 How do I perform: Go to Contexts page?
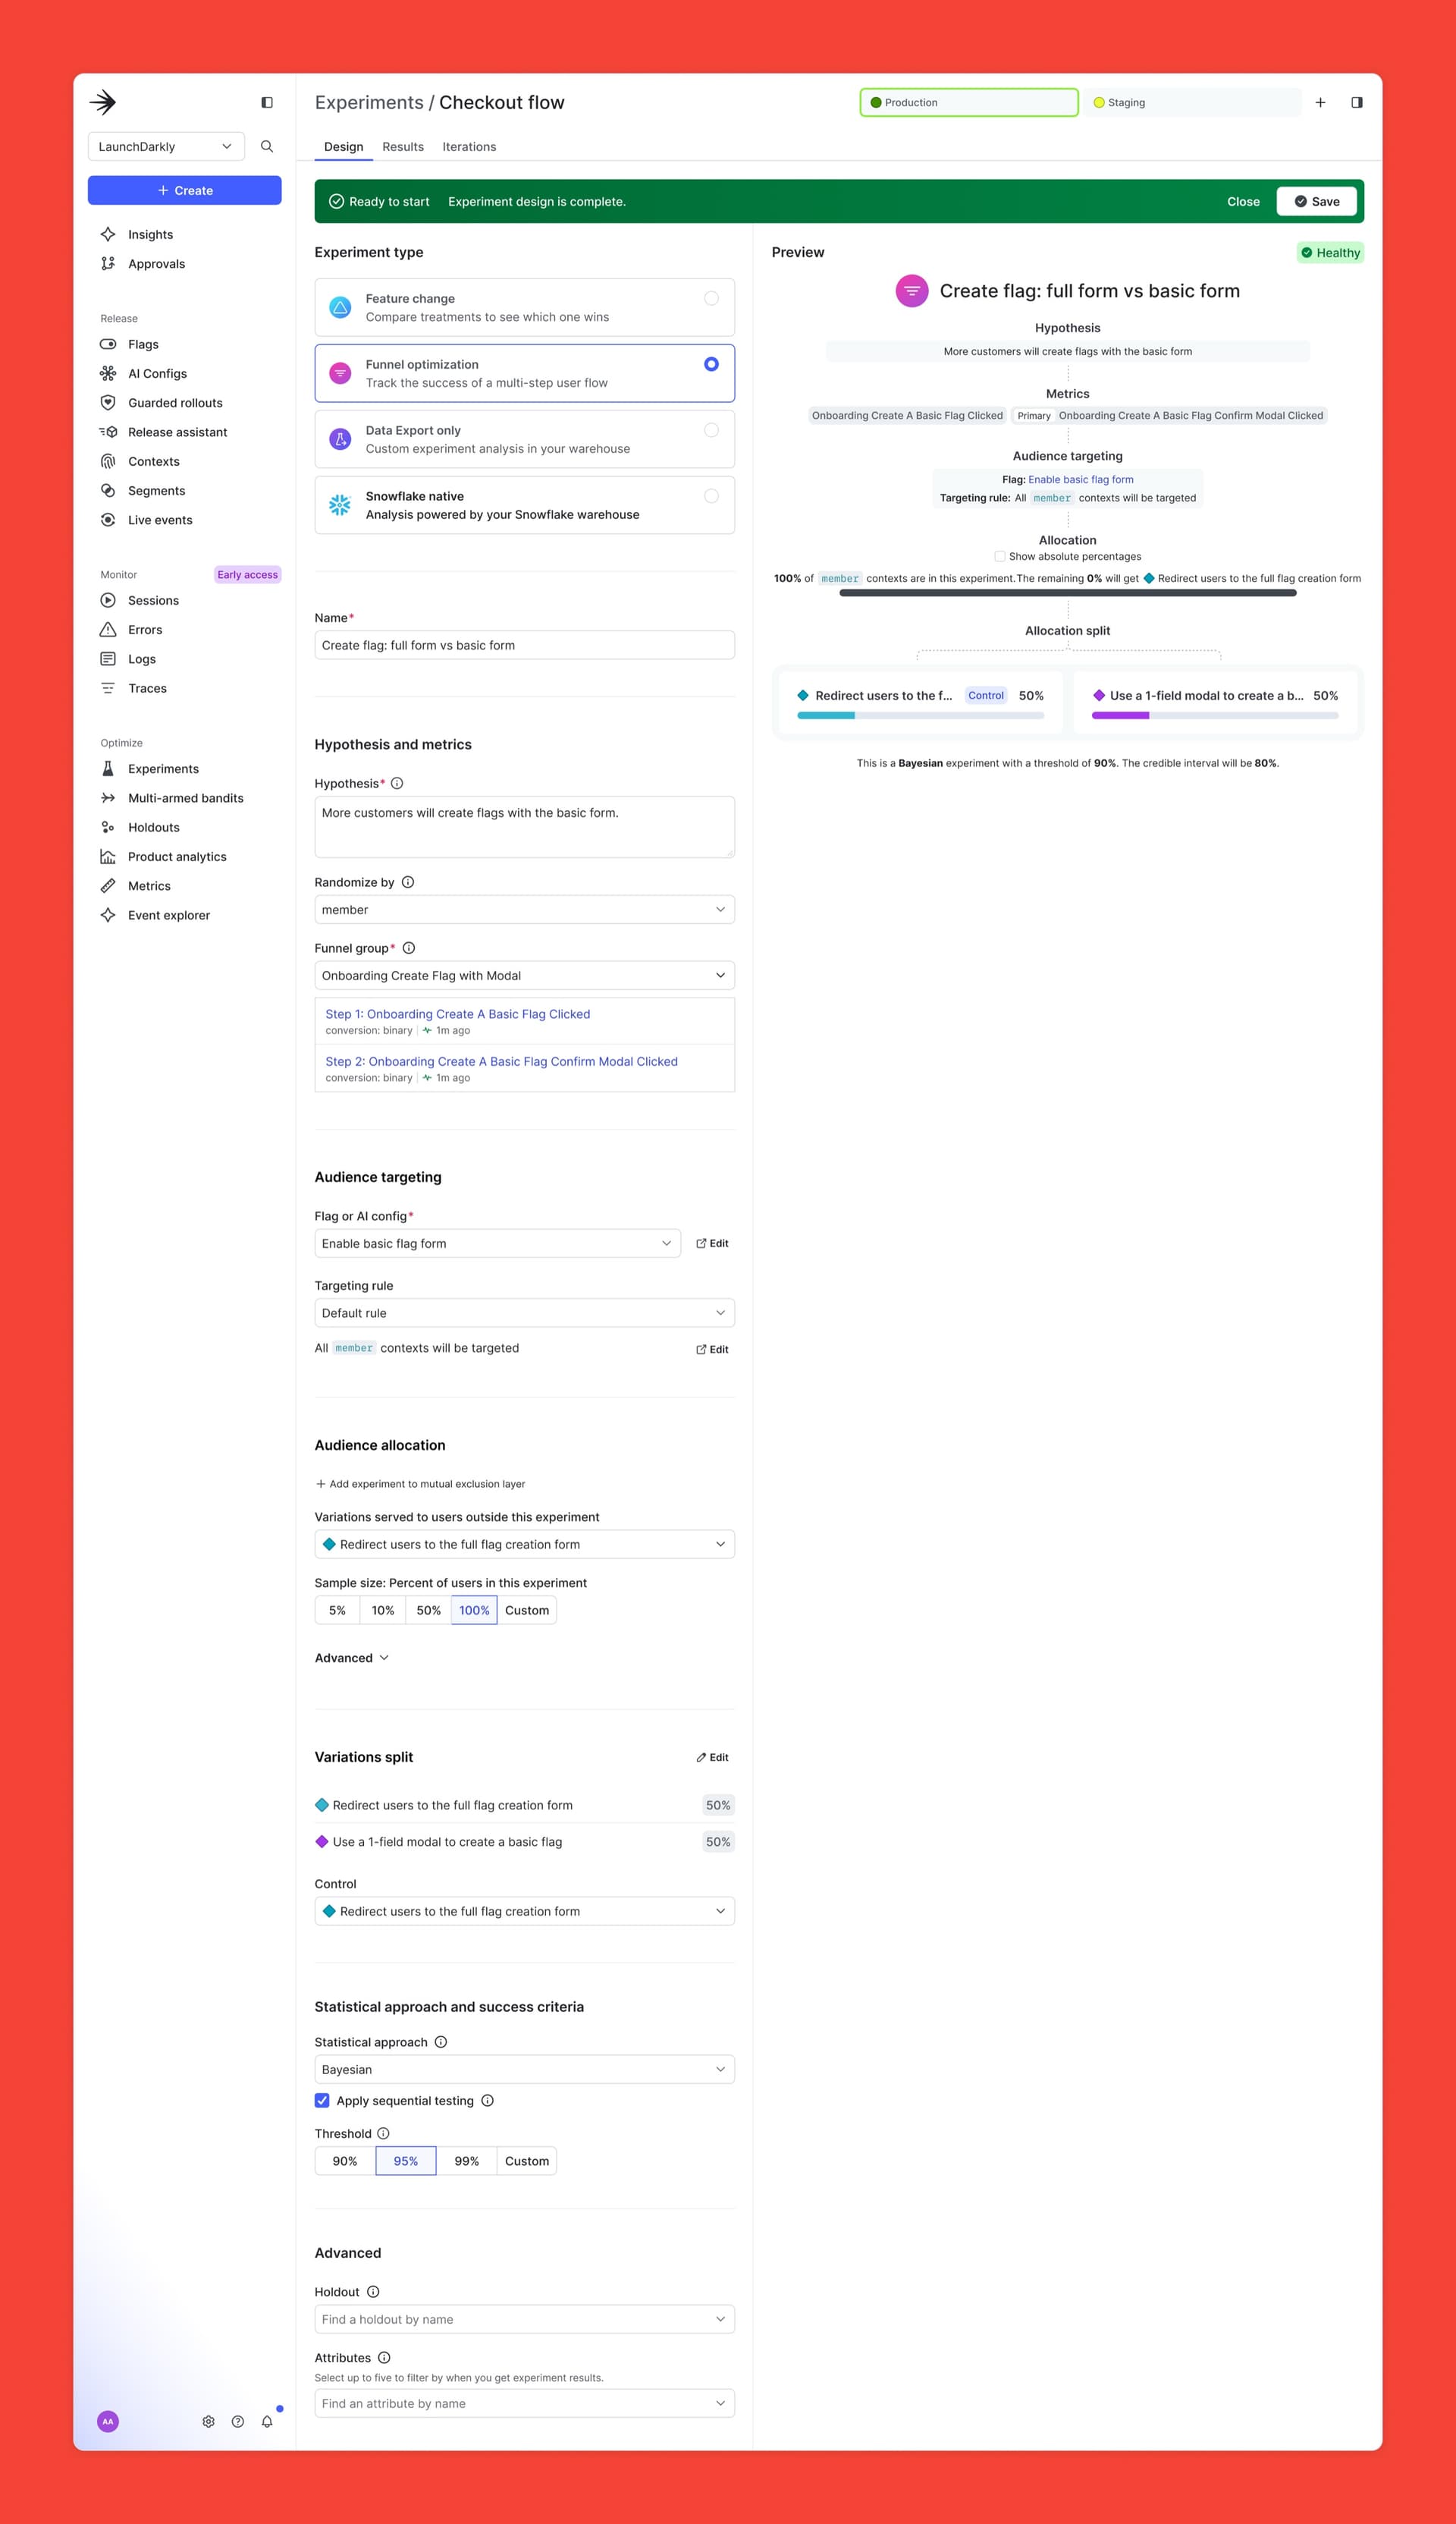(x=154, y=461)
